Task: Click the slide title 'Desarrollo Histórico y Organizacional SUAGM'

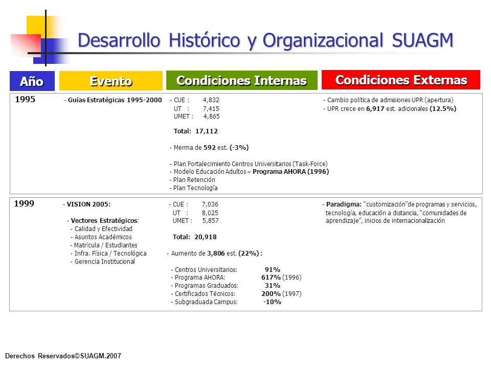Action: coord(265,41)
